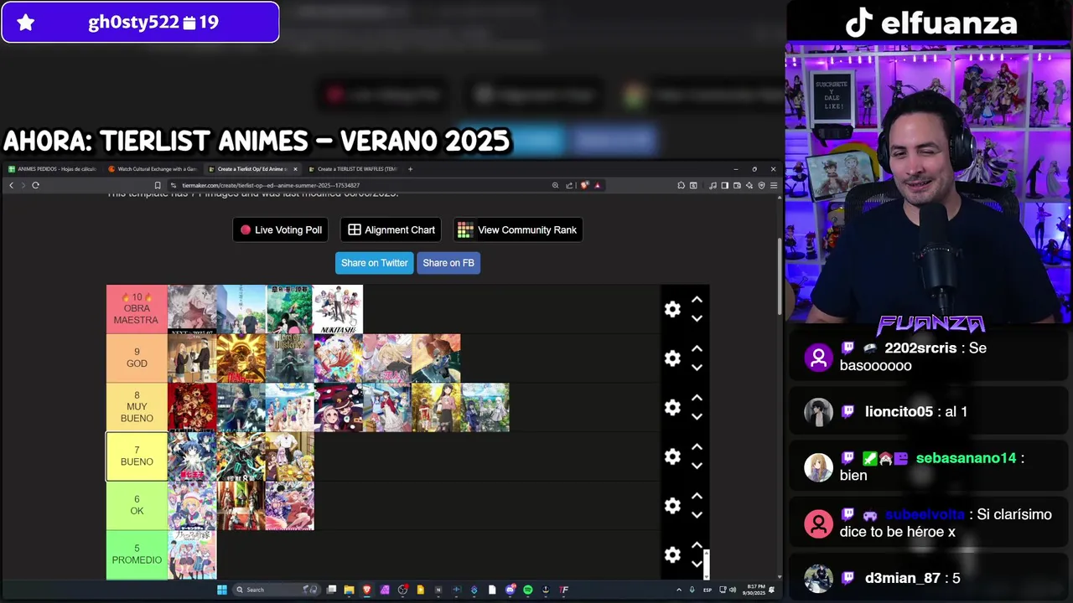Move OBRA MAESTRA row up with arrow
This screenshot has width=1073, height=603.
[697, 300]
